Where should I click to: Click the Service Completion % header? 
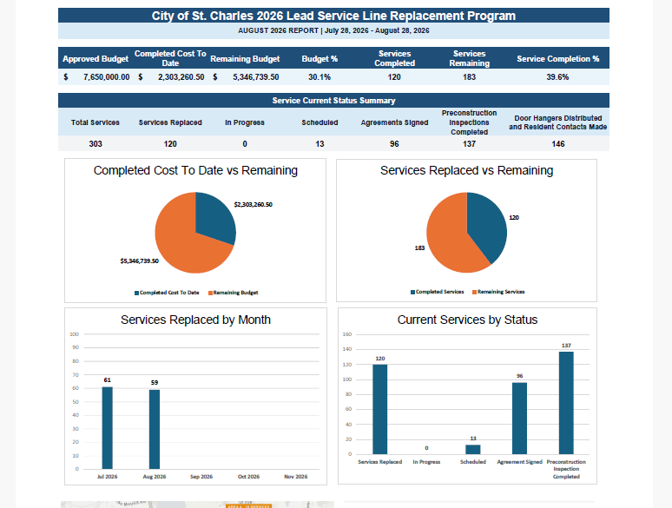(557, 59)
